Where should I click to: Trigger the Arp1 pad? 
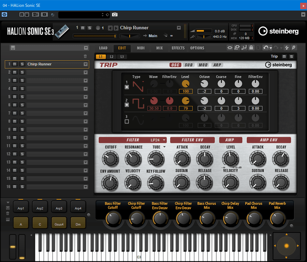click(x=21, y=207)
